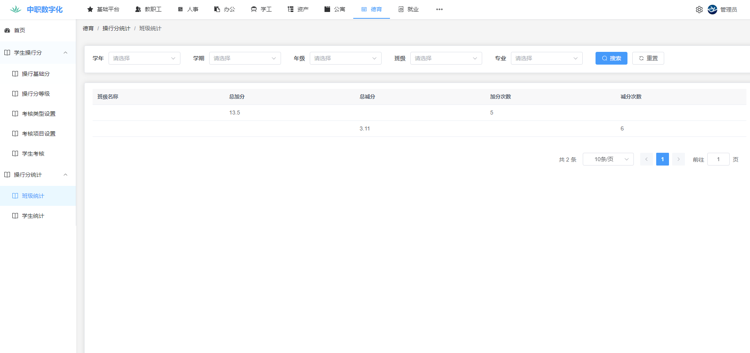Switch to the 学工 top menu

point(261,9)
